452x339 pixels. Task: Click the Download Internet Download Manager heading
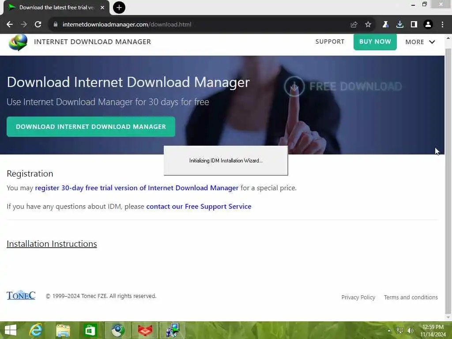(x=128, y=82)
